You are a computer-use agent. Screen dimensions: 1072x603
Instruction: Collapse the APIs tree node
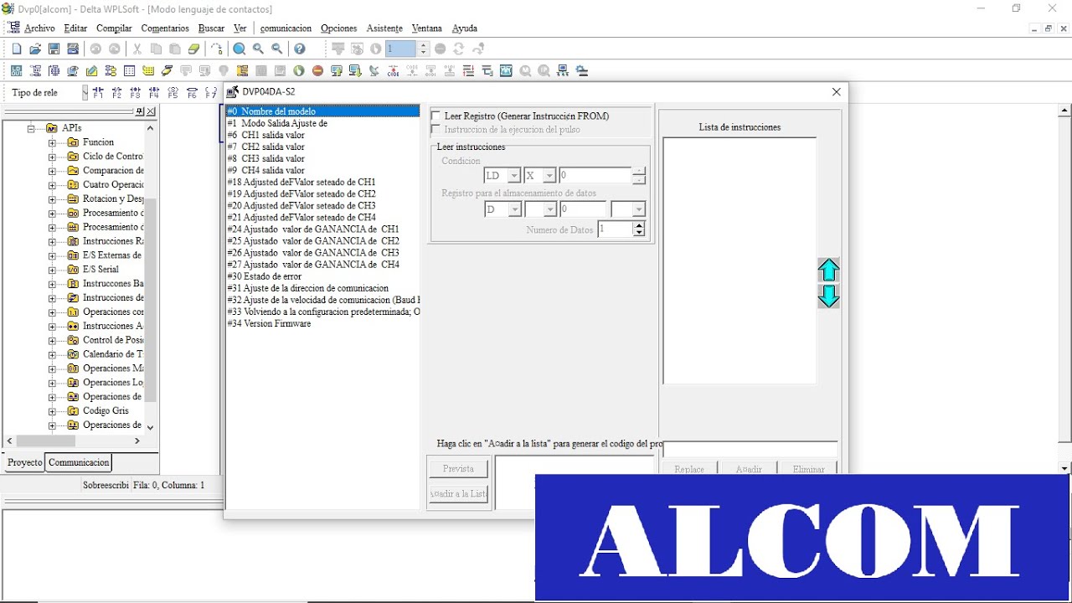click(32, 128)
